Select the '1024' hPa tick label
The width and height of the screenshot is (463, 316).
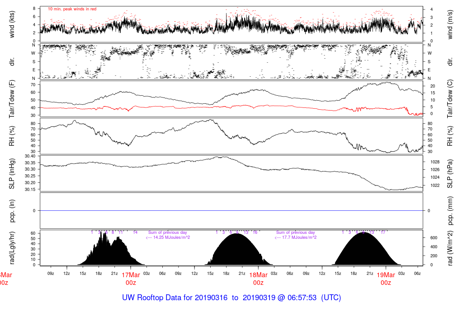pyautogui.click(x=435, y=177)
